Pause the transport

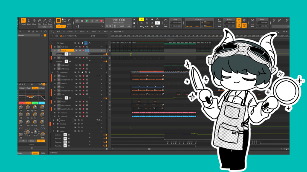92,21
